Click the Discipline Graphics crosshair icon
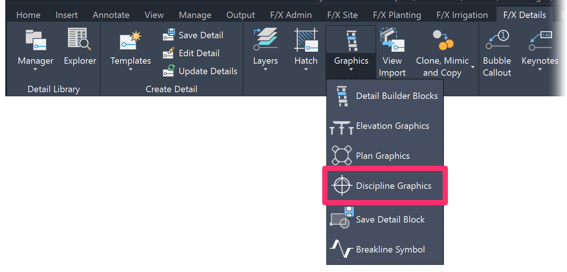 tap(342, 185)
